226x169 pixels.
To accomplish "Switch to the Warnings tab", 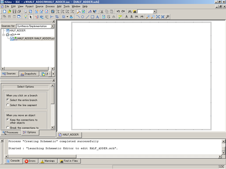I will [x=48, y=161].
